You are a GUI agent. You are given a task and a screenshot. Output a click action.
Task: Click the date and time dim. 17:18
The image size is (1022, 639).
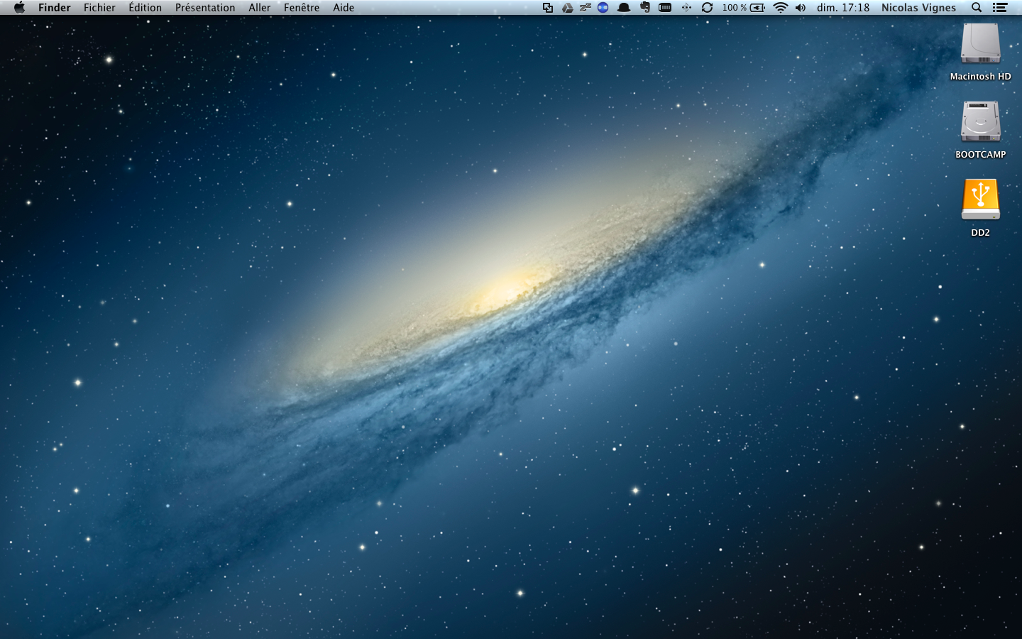coord(843,8)
